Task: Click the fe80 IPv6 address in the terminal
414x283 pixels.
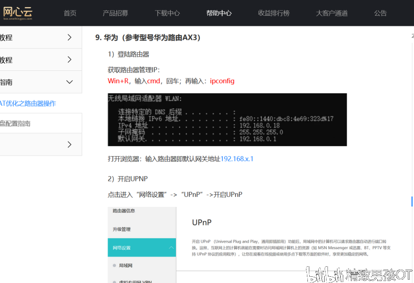Action: tap(286, 119)
